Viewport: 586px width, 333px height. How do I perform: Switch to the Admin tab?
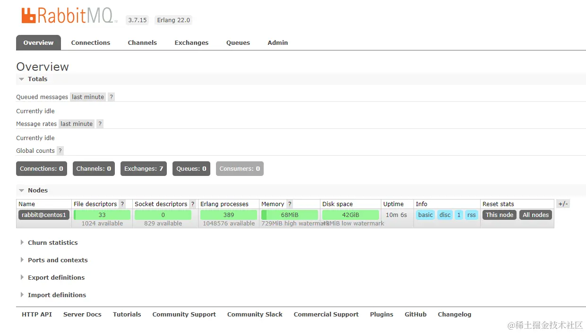point(278,42)
